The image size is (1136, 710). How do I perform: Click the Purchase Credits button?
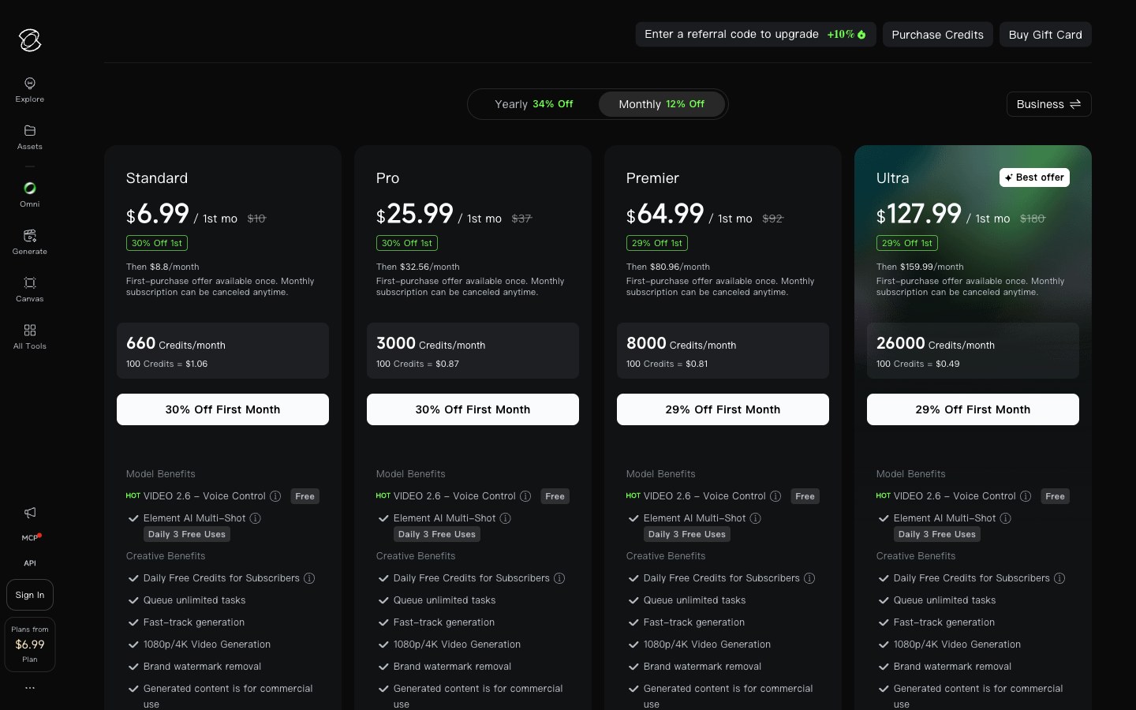937,34
